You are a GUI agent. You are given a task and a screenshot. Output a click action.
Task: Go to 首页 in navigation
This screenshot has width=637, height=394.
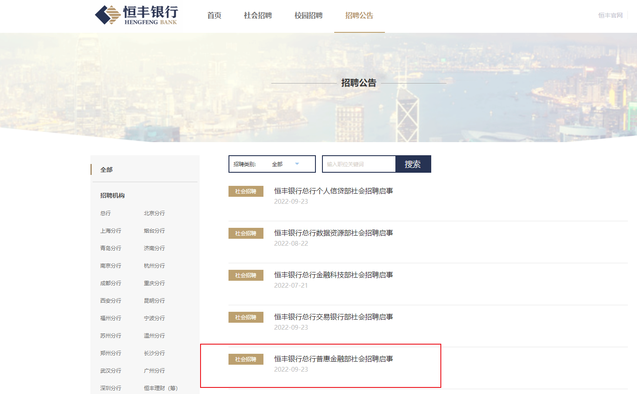pyautogui.click(x=214, y=16)
